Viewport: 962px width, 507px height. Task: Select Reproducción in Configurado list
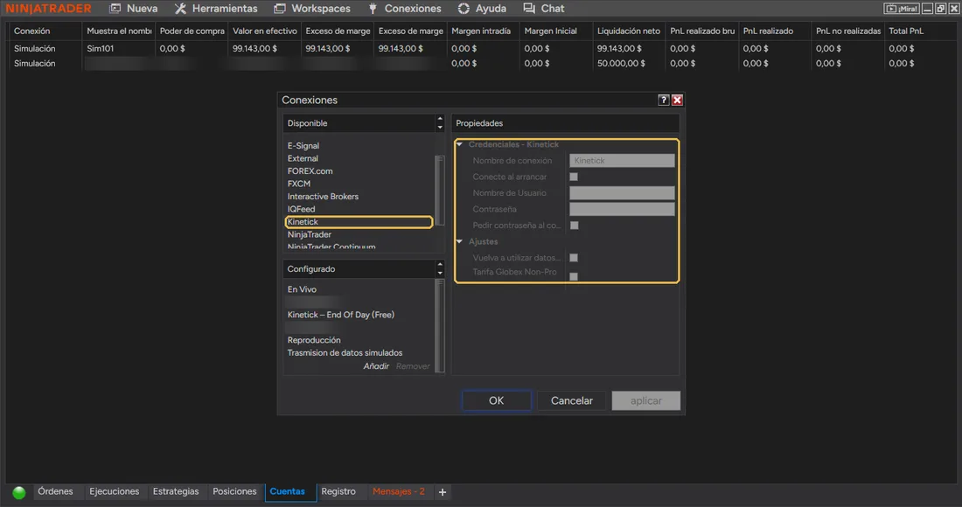pyautogui.click(x=313, y=340)
